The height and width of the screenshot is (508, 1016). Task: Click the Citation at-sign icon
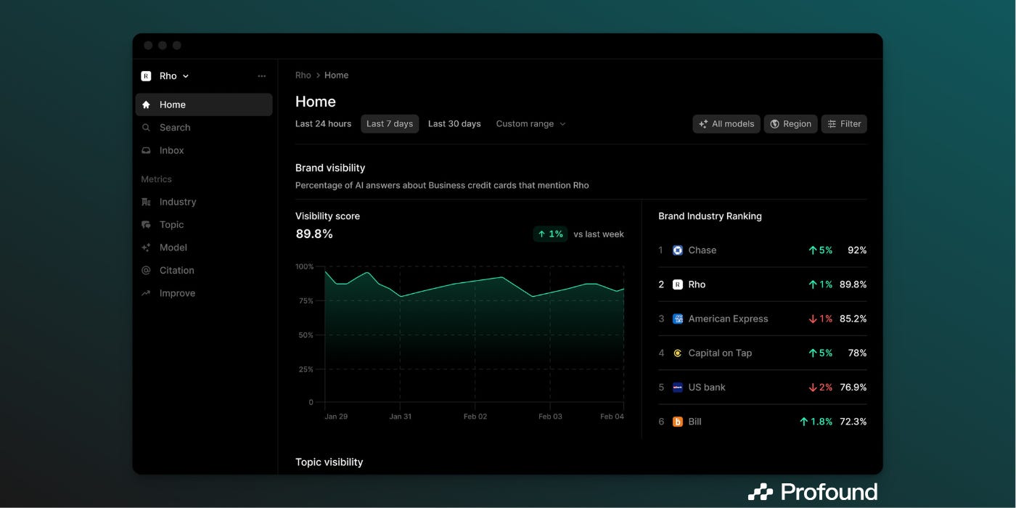coord(146,270)
